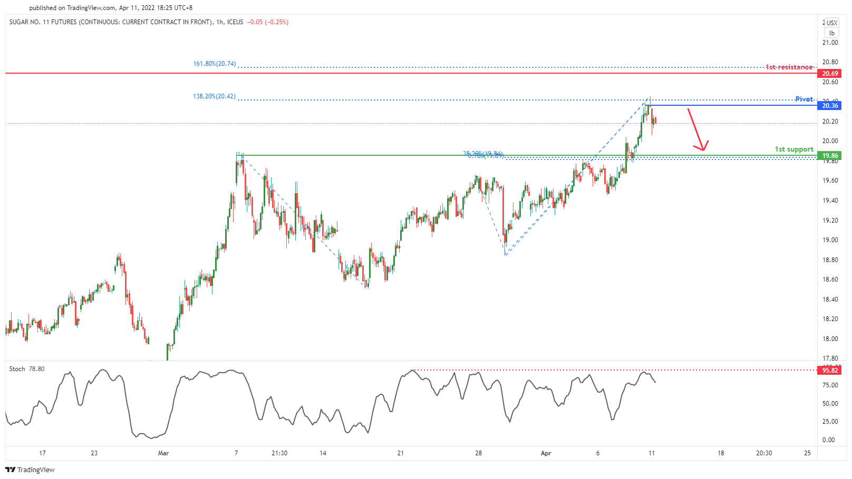The height and width of the screenshot is (479, 852).
Task: Click the TradingView logo at bottom left
Action: coord(30,470)
